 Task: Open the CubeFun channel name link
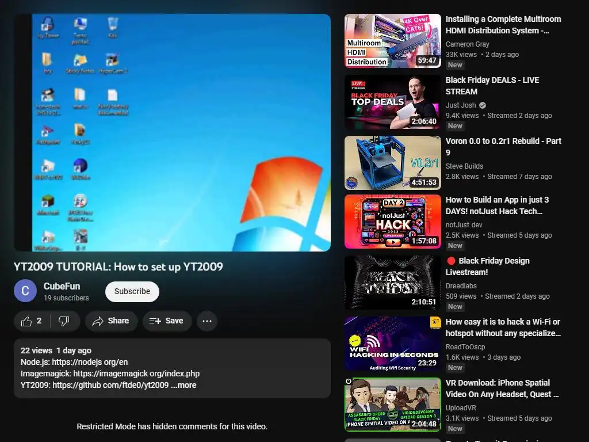(62, 287)
